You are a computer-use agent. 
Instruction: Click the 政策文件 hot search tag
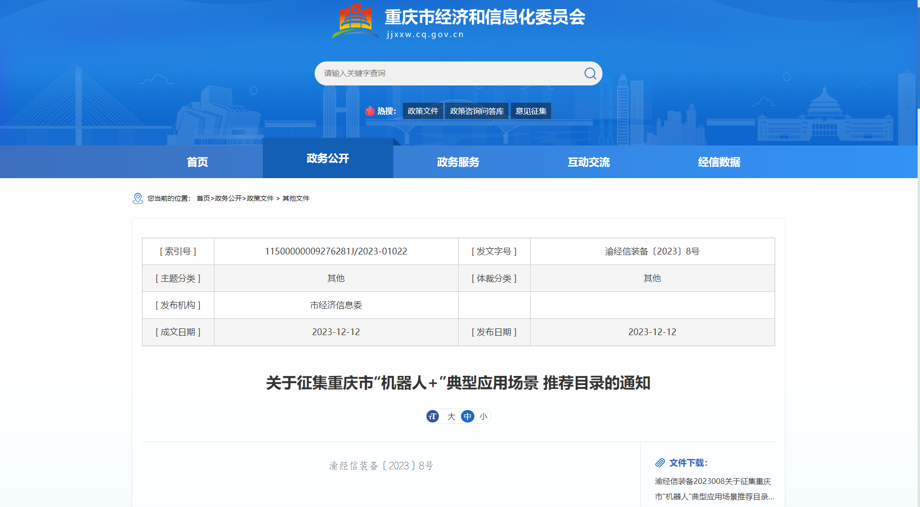423,111
